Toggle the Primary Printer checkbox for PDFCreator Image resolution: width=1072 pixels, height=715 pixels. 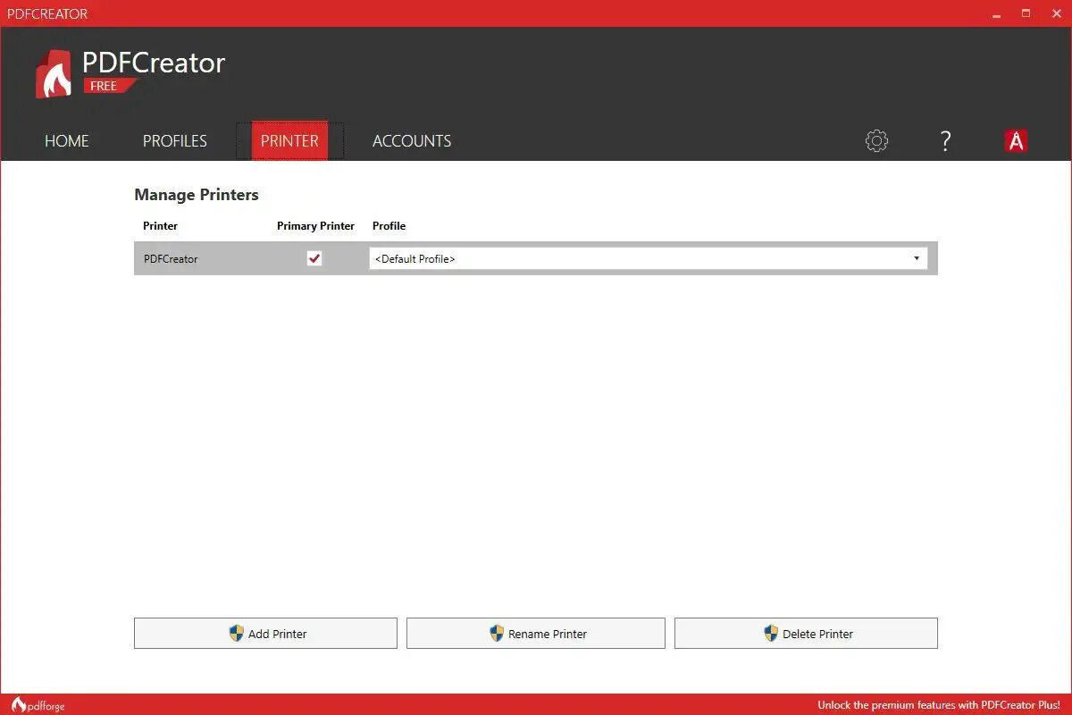click(314, 258)
